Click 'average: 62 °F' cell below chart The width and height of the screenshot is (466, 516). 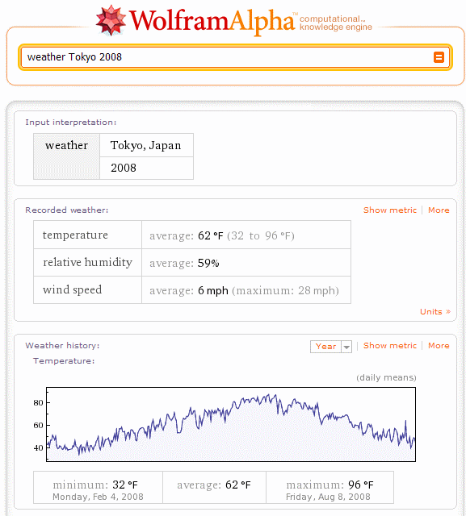click(x=214, y=487)
